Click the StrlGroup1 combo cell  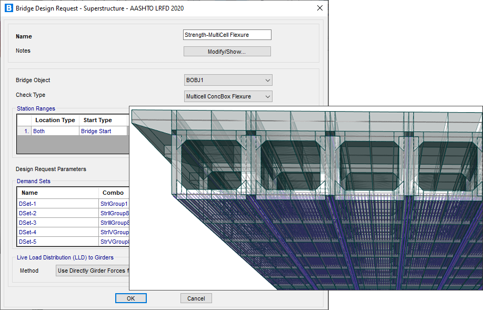(x=114, y=204)
